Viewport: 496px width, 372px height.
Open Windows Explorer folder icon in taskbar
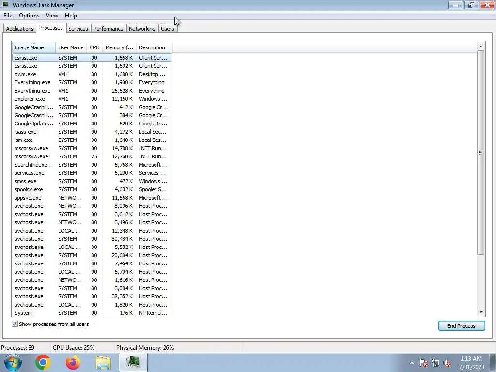[x=103, y=363]
